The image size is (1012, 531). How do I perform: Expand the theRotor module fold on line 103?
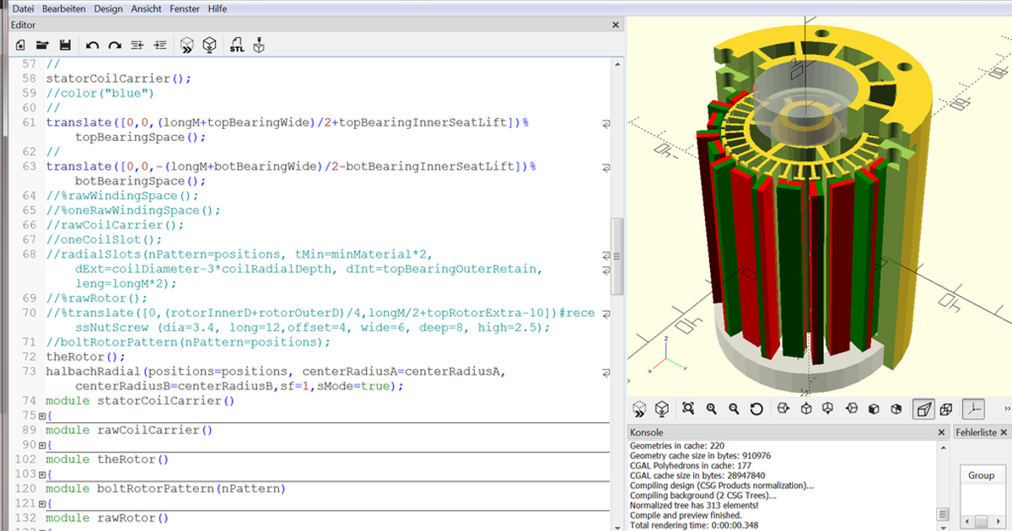pyautogui.click(x=42, y=475)
